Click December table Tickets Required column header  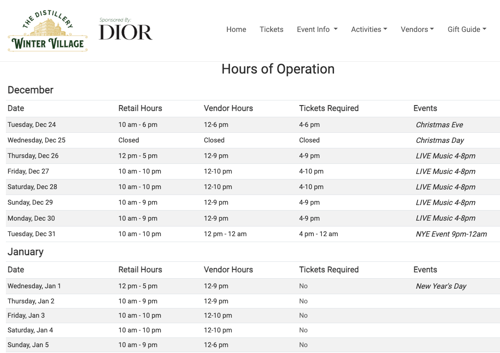pos(329,108)
